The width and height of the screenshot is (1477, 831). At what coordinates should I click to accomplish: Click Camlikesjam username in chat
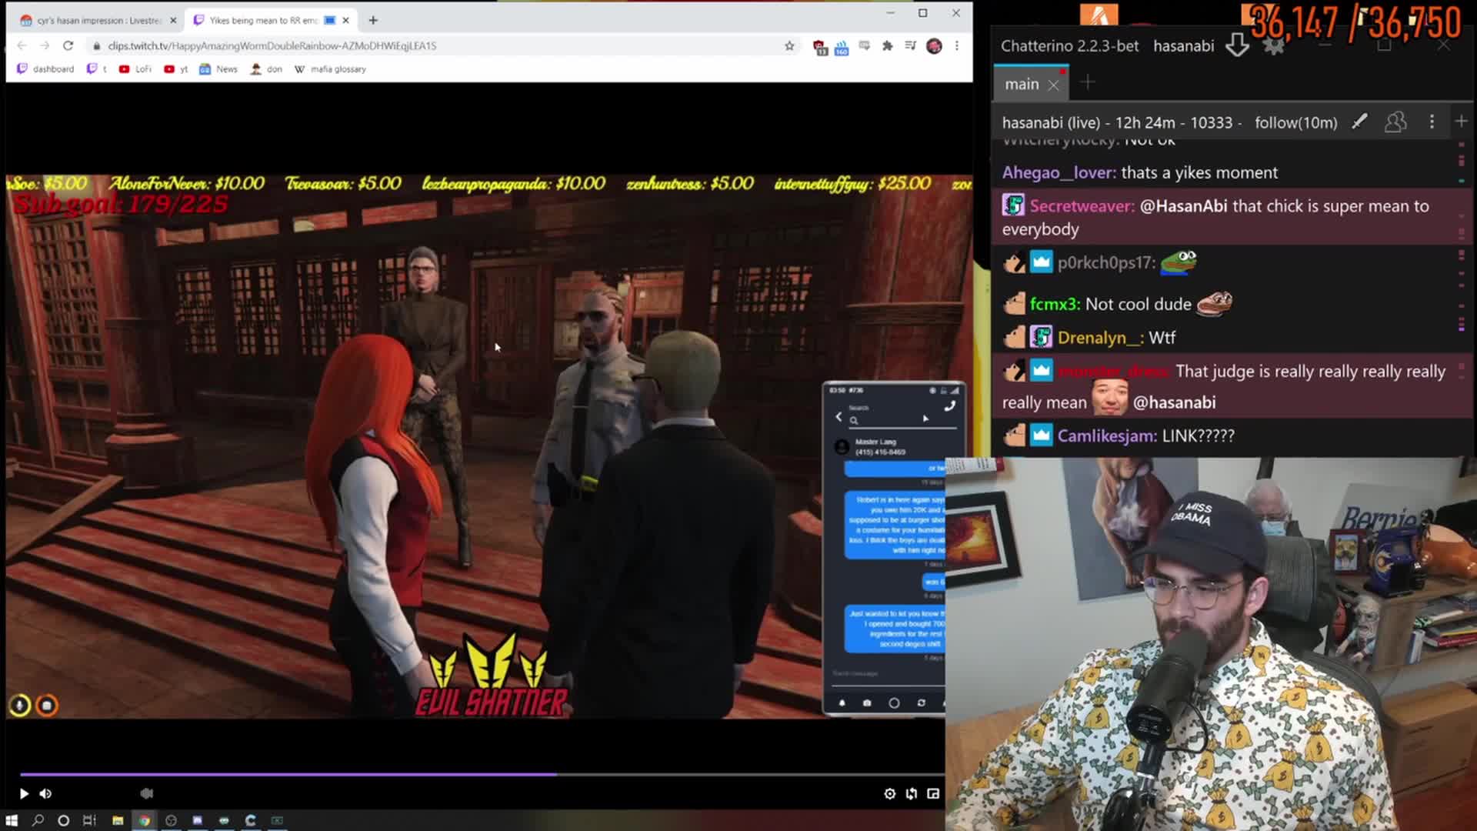[1105, 436]
